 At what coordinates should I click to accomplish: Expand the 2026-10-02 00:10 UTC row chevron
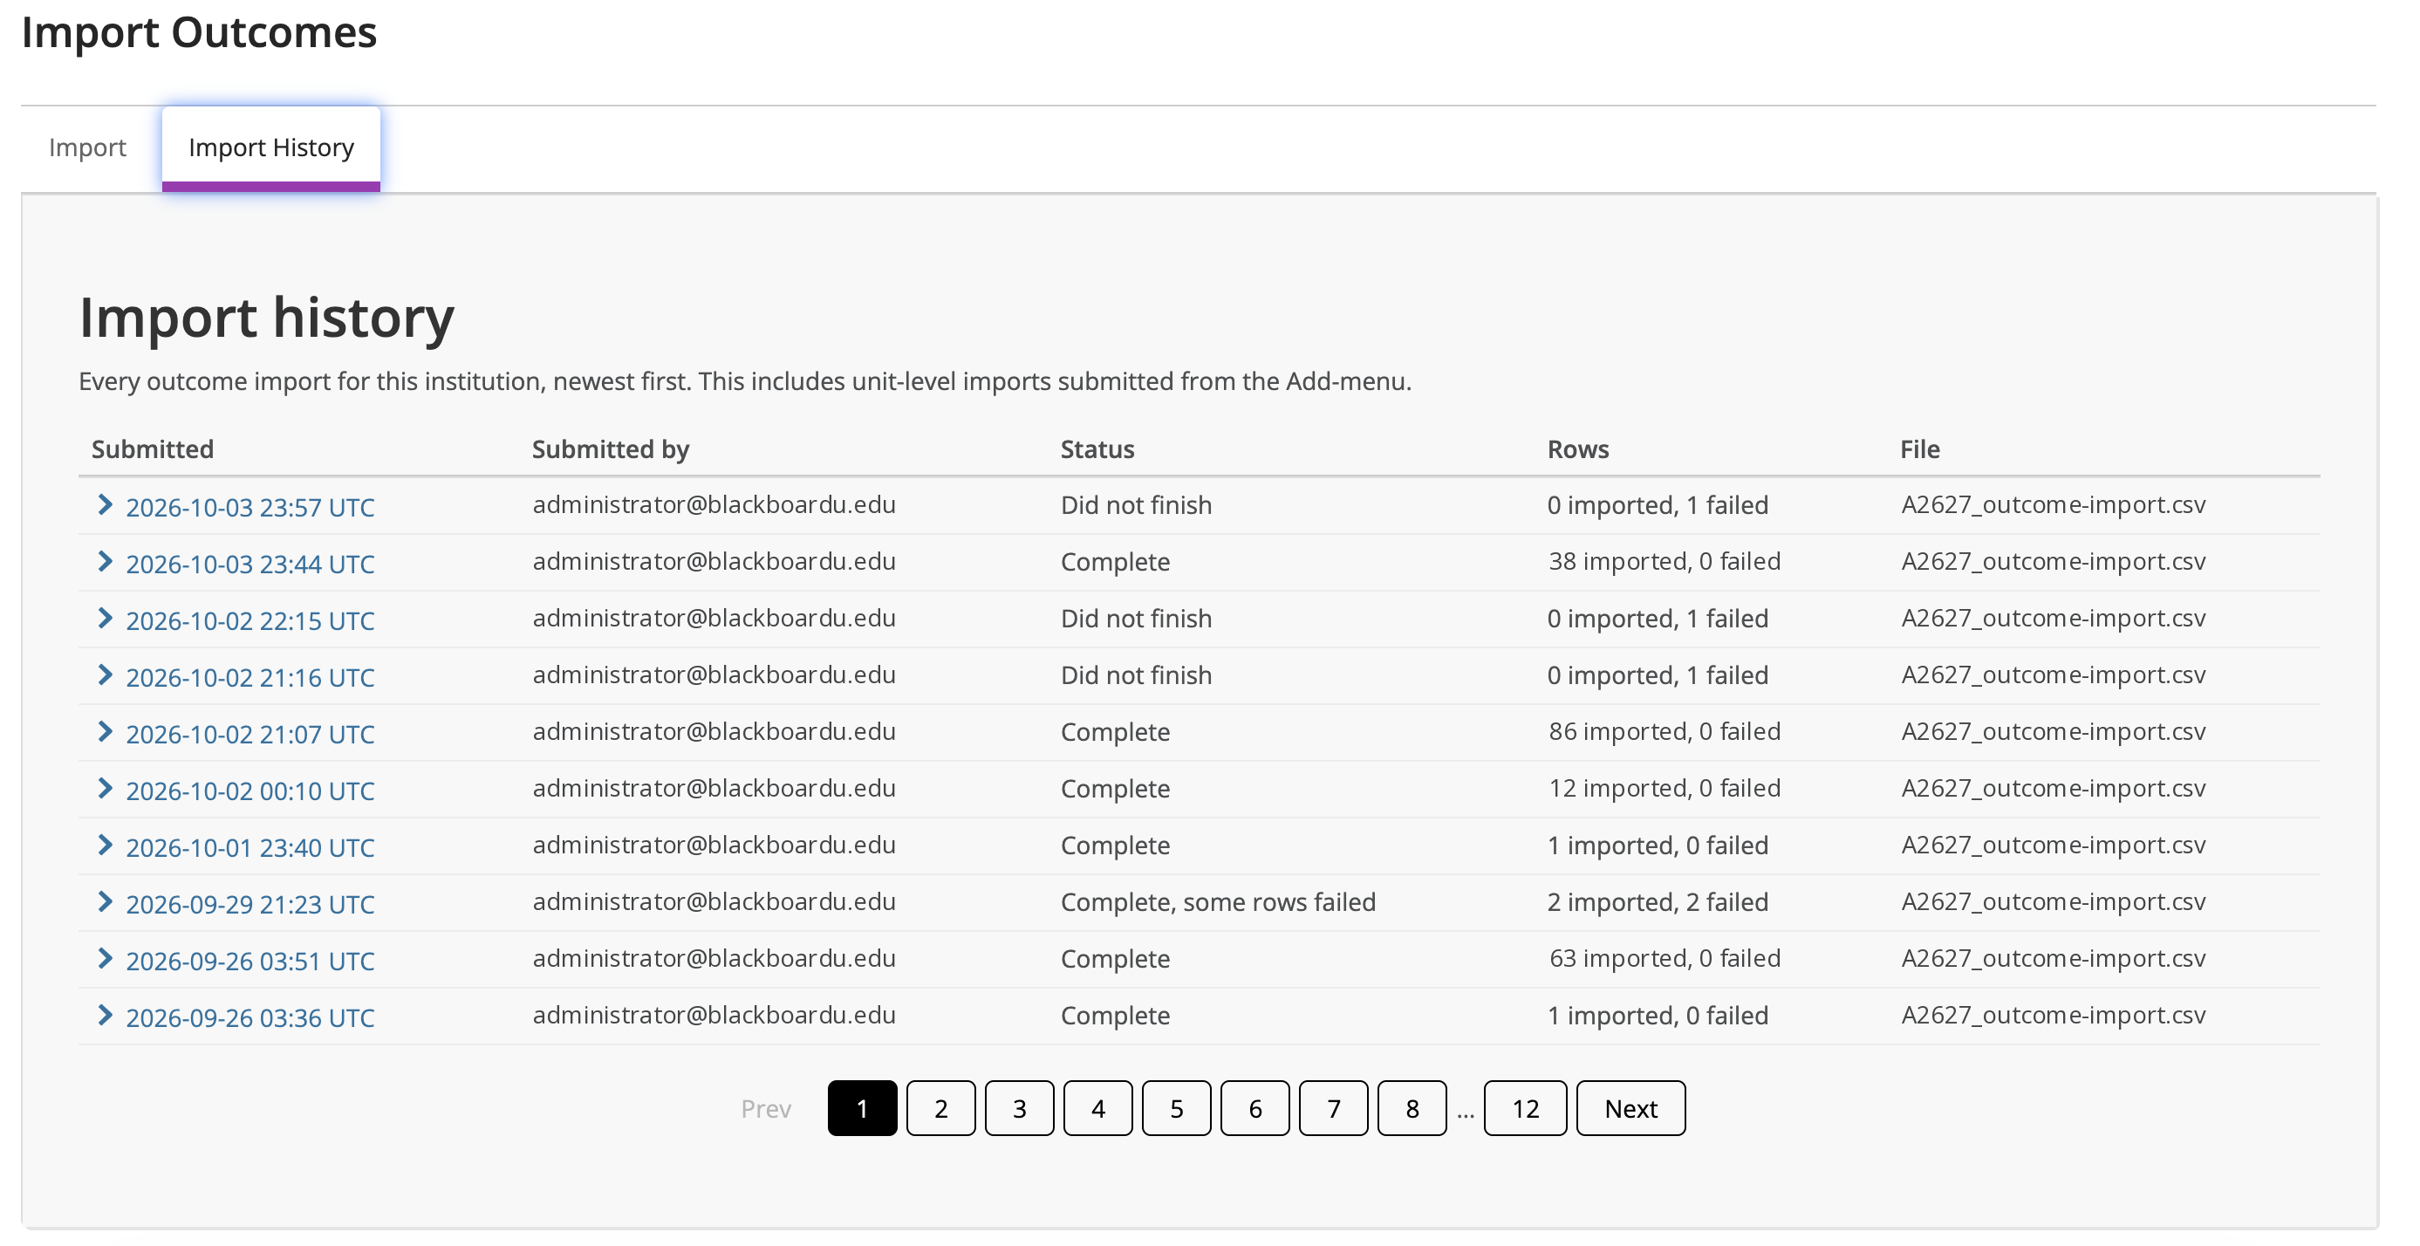[x=106, y=789]
